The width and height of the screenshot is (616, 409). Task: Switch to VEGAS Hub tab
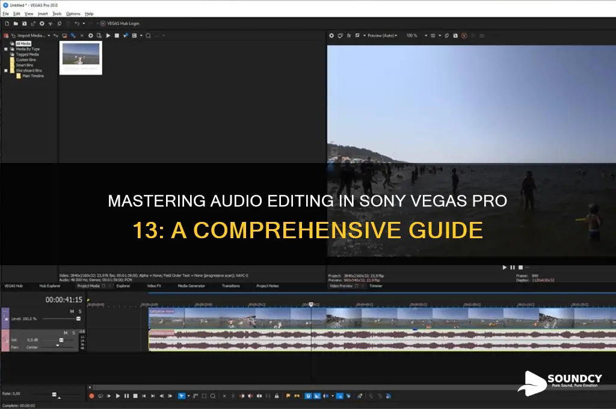pyautogui.click(x=13, y=286)
